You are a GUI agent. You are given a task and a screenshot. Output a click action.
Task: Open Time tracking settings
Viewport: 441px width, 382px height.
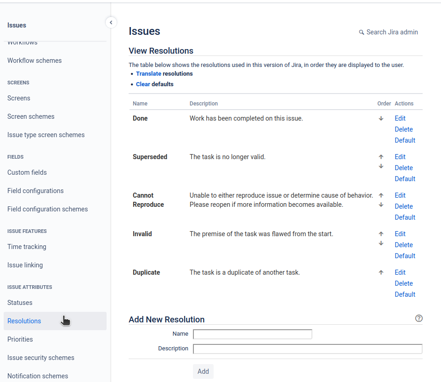(27, 247)
